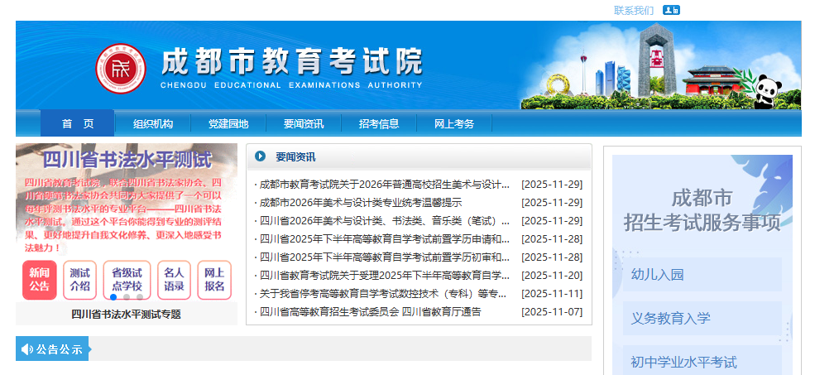Click the 省级试点学校 button

pyautogui.click(x=127, y=280)
